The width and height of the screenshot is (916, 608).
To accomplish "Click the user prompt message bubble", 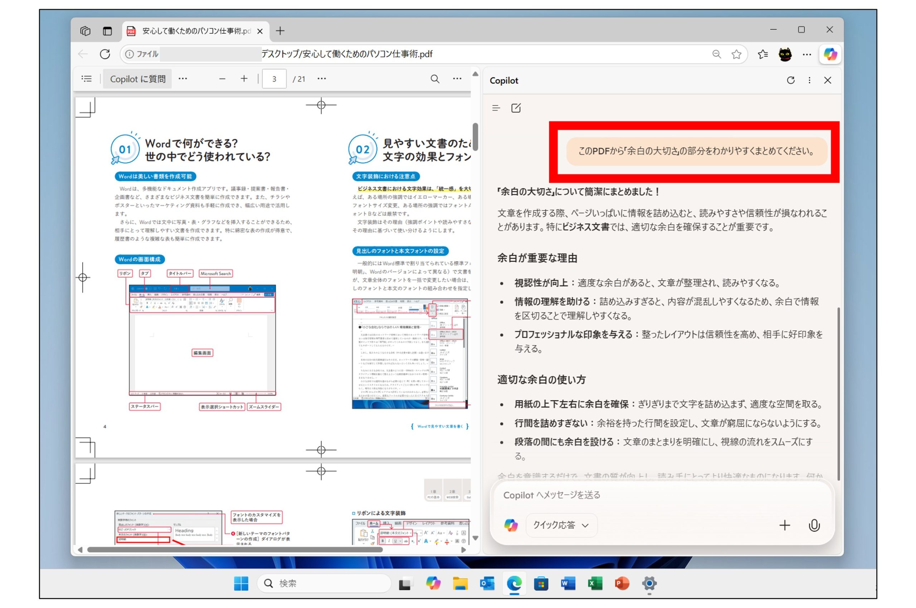I will pos(697,151).
